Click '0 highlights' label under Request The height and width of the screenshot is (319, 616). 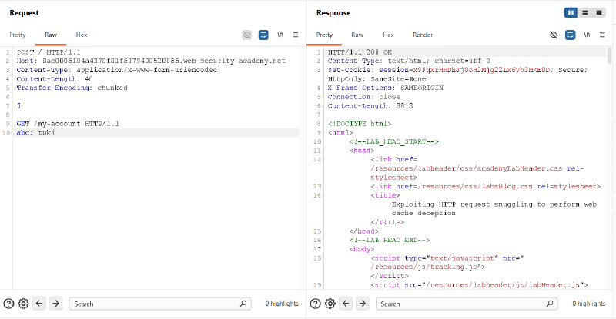282,304
